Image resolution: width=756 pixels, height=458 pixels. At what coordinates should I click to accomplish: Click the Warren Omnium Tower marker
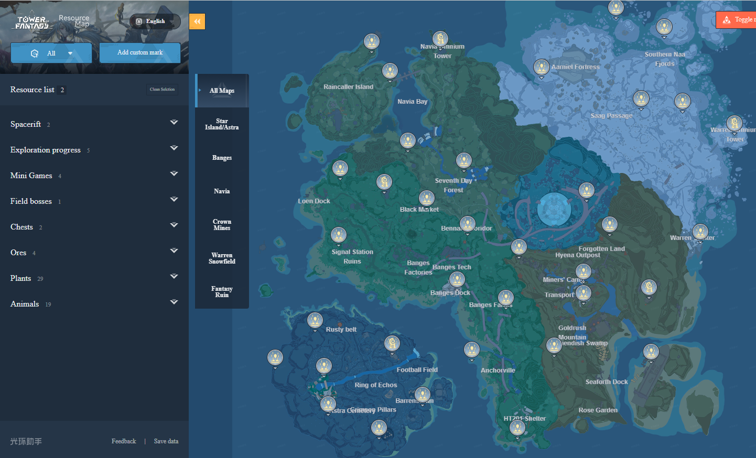[735, 124]
